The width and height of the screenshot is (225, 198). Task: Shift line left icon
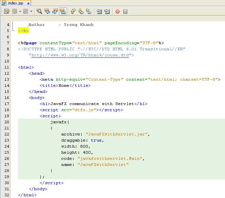click(99, 11)
